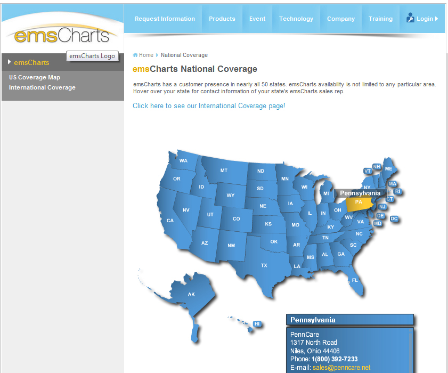Select New Mexico (NM) on the map

click(231, 245)
